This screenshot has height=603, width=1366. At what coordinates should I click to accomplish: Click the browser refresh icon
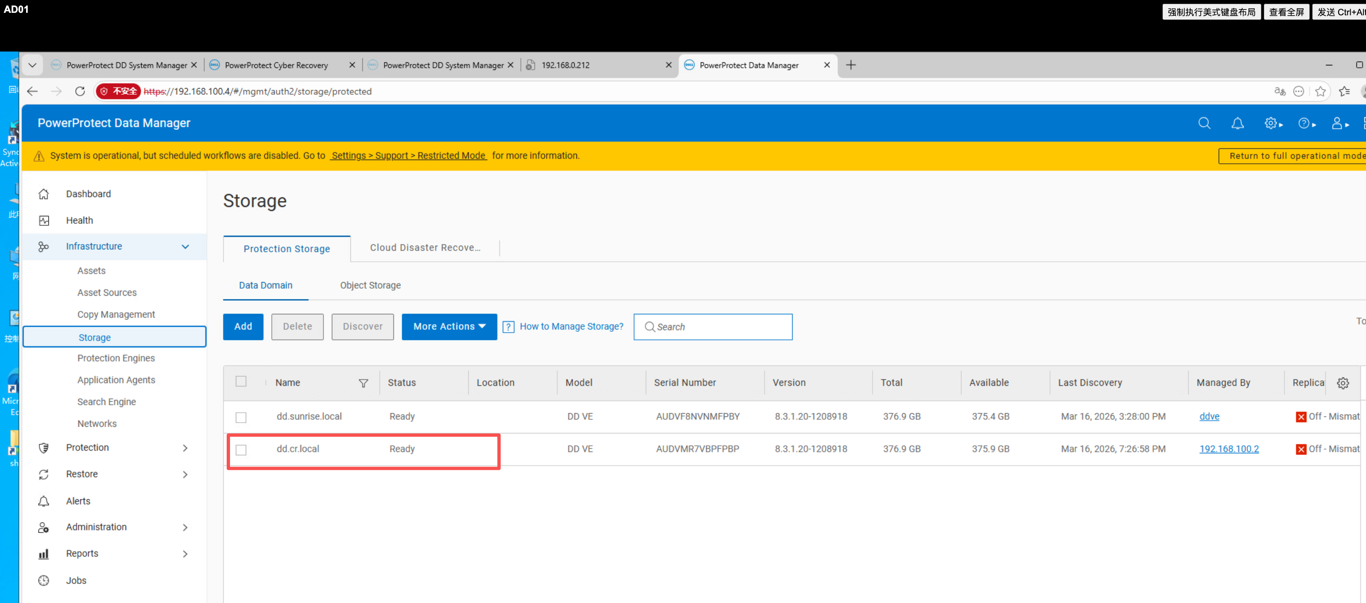(80, 91)
